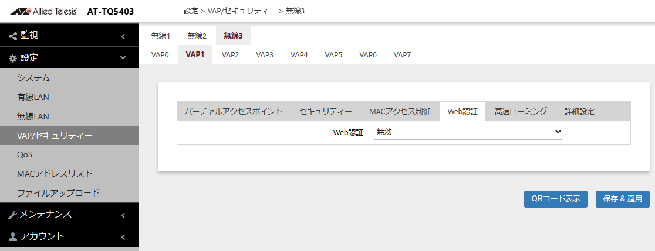Viewport: 655px width, 251px height.
Task: Select the VAP1 tab
Action: (195, 54)
